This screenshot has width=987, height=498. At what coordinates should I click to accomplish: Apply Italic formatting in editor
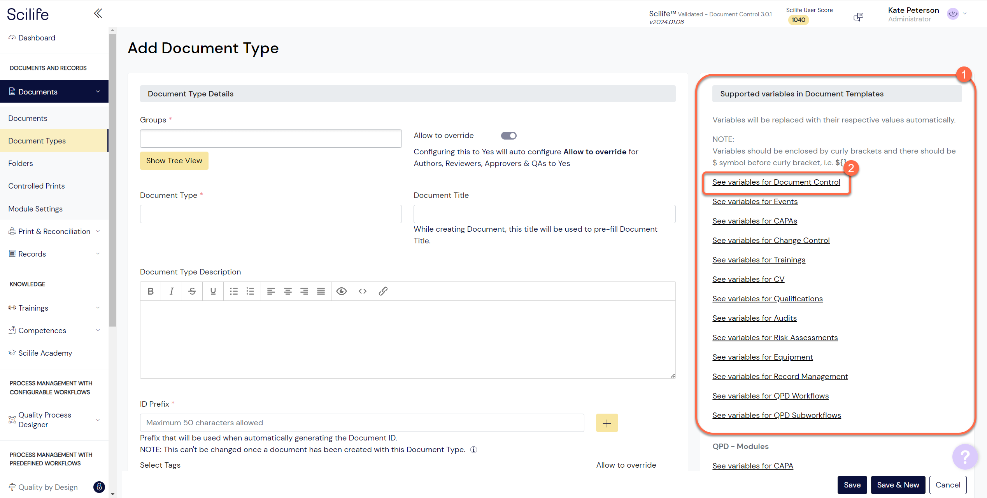(x=171, y=291)
